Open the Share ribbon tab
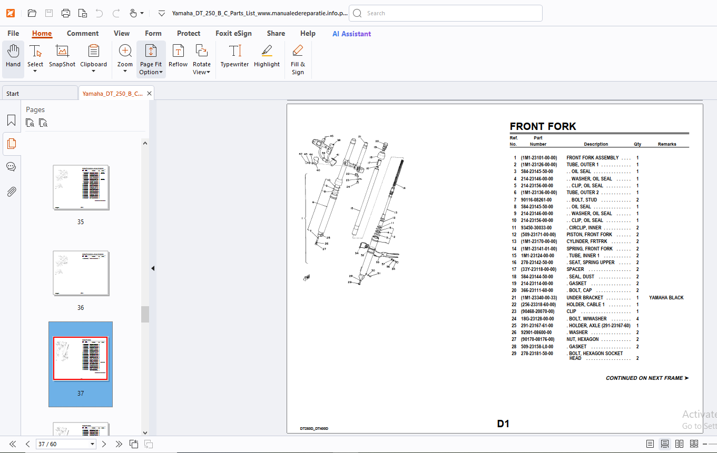The height and width of the screenshot is (453, 717). [x=276, y=33]
